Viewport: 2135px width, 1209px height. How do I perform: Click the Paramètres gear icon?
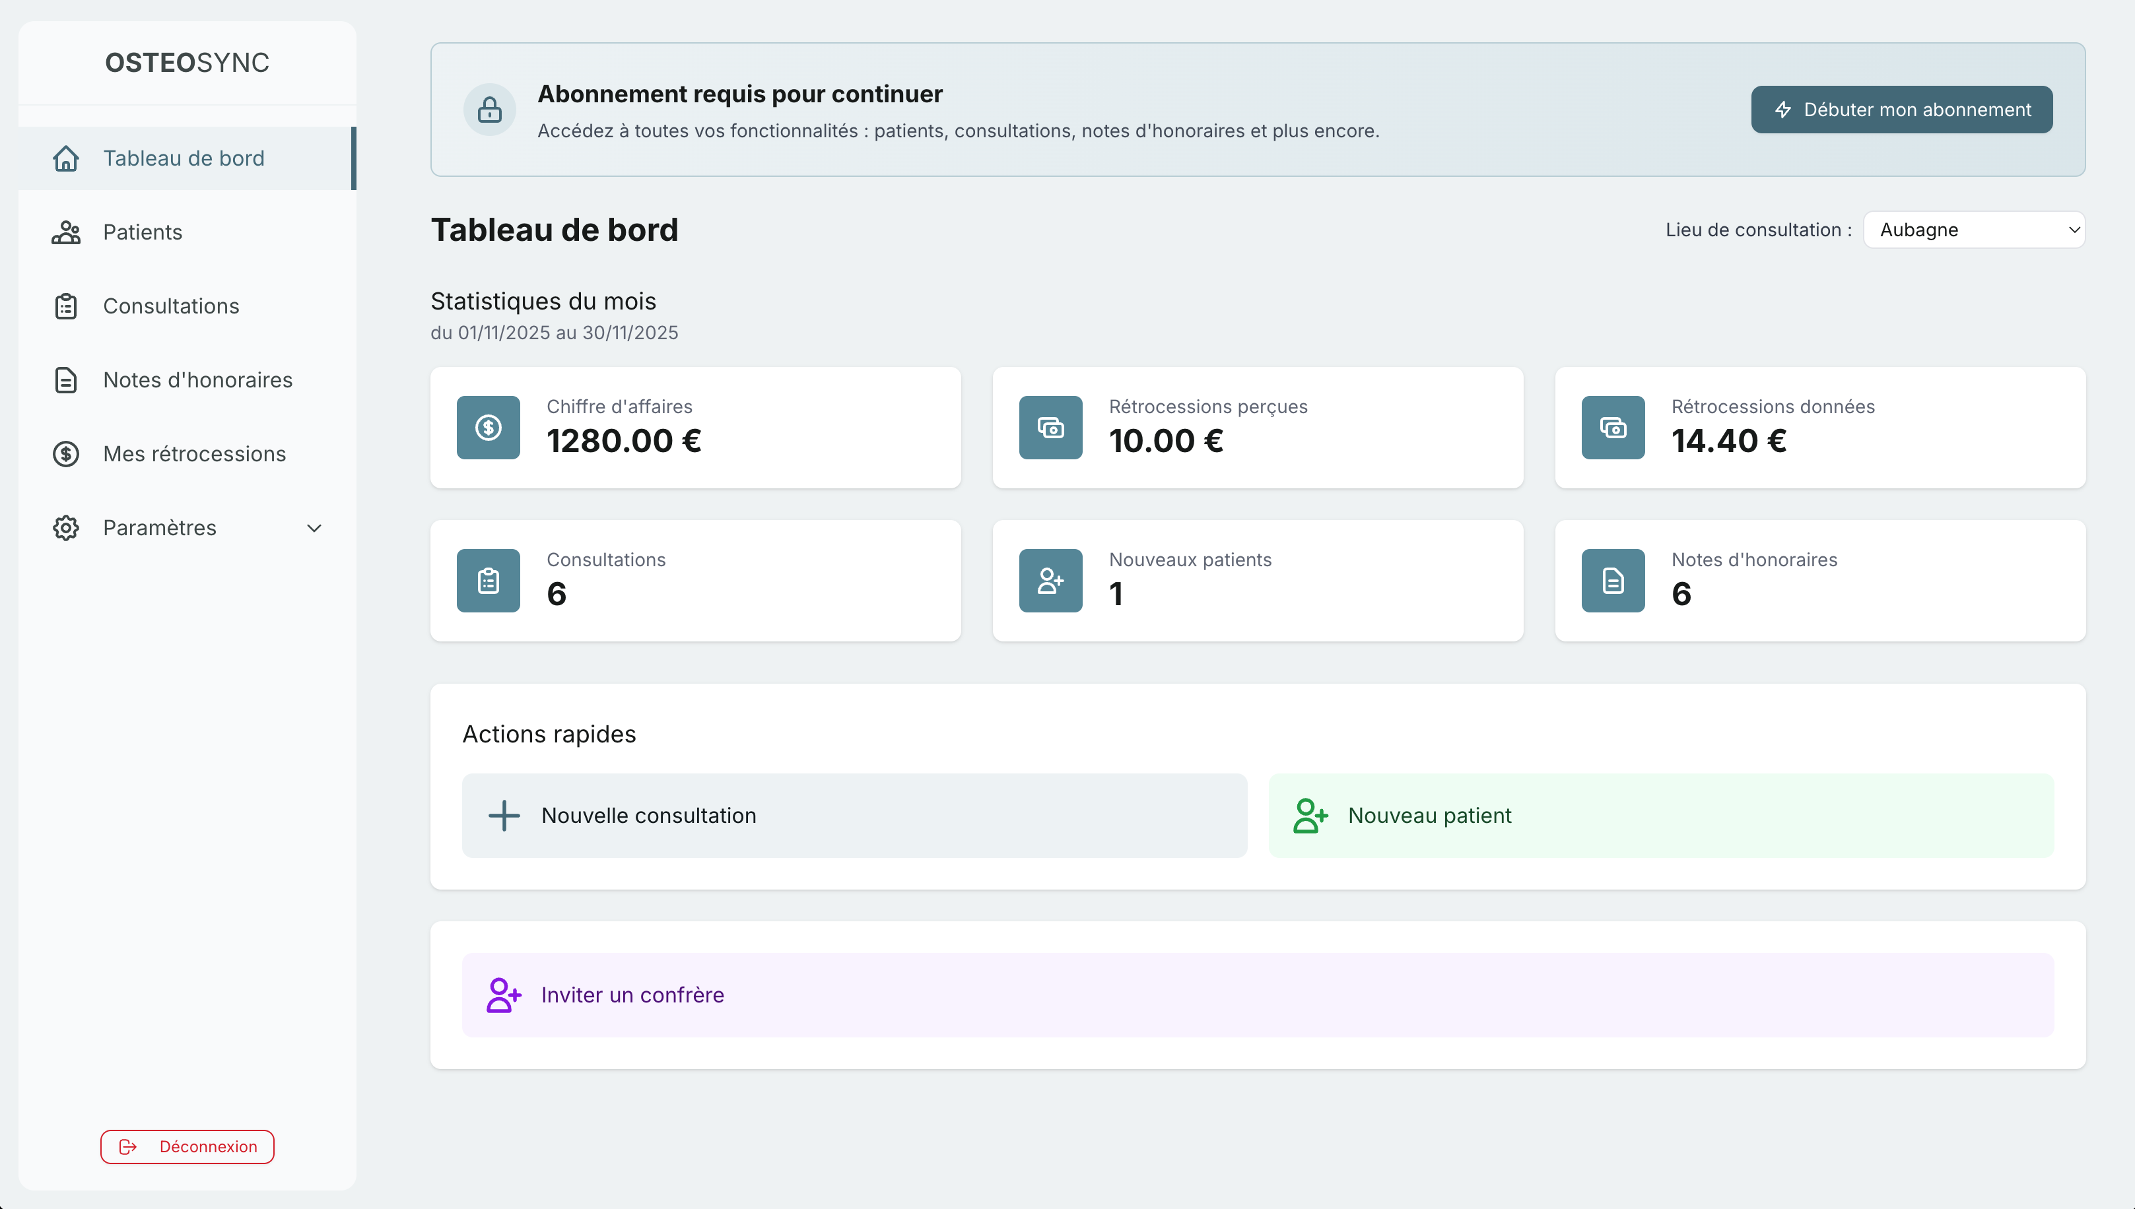[67, 527]
